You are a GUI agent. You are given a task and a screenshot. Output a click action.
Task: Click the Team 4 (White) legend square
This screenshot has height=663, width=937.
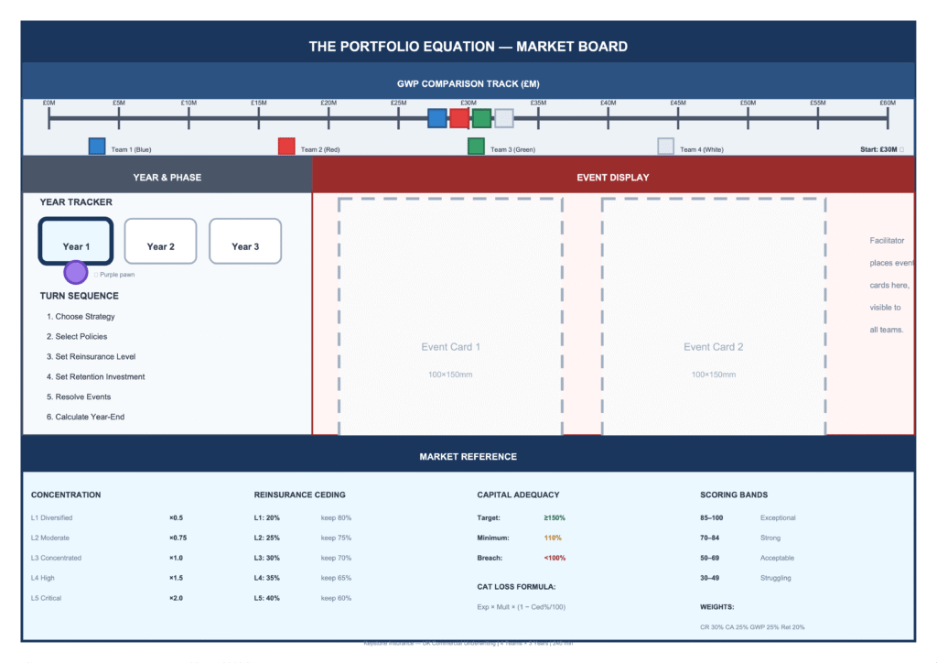tap(666, 147)
